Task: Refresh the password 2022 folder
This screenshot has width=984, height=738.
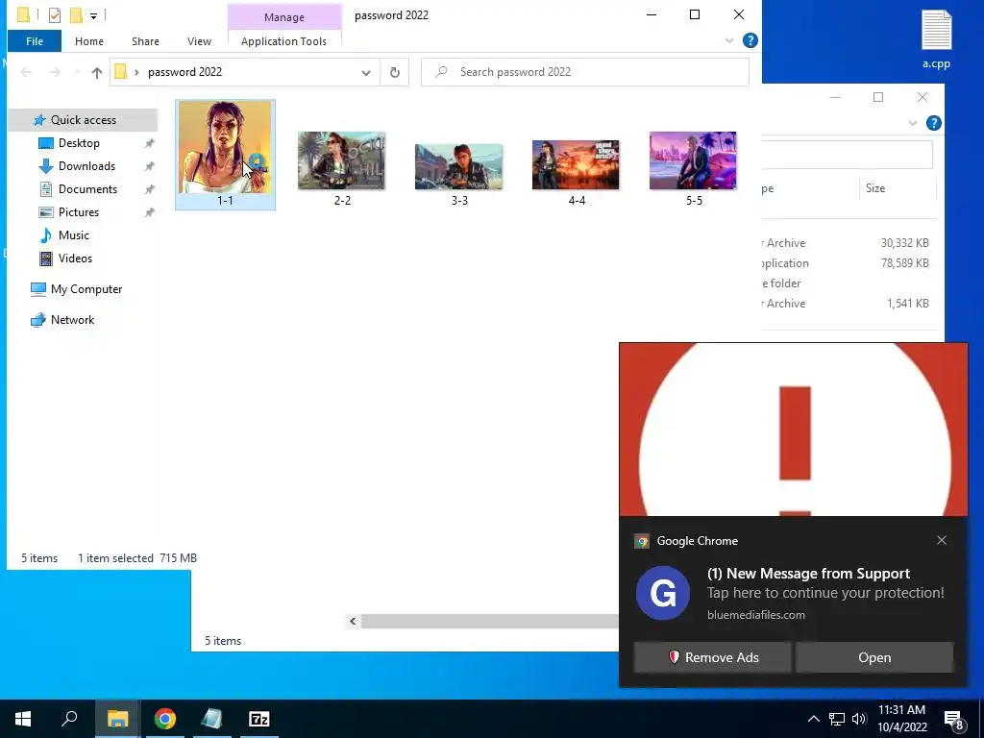Action: (x=395, y=72)
